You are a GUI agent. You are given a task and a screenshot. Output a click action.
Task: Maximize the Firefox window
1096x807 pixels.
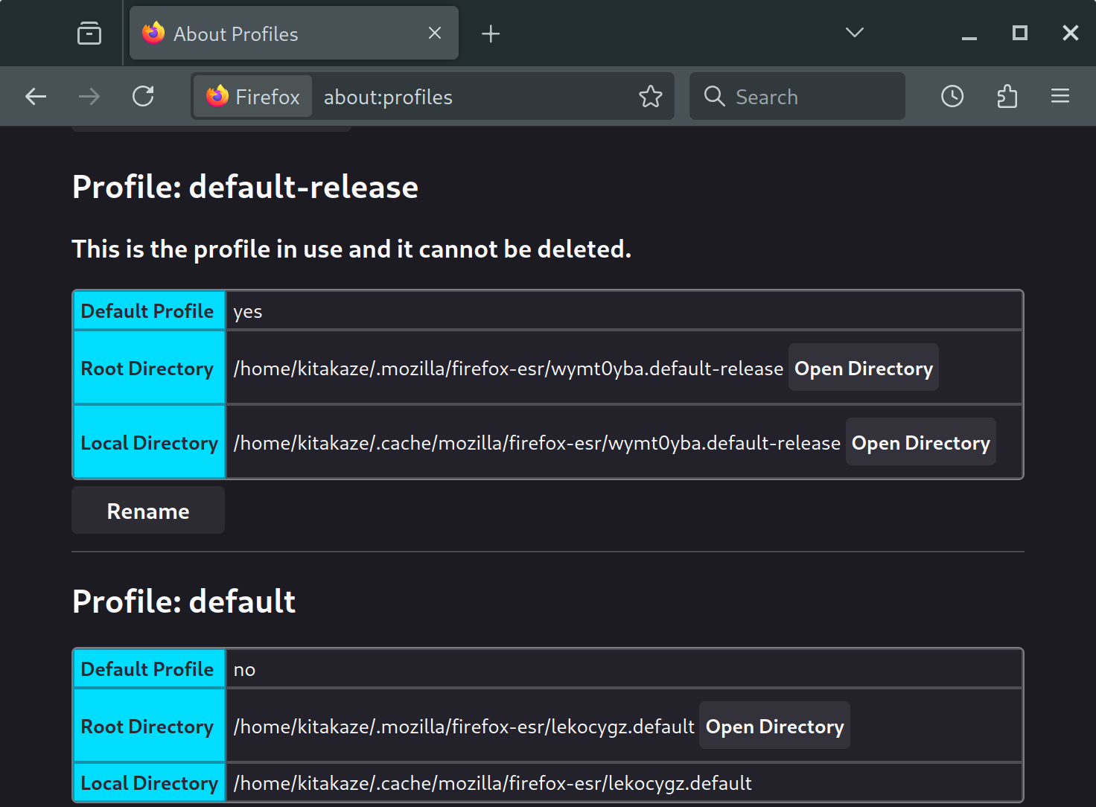pyautogui.click(x=1020, y=33)
